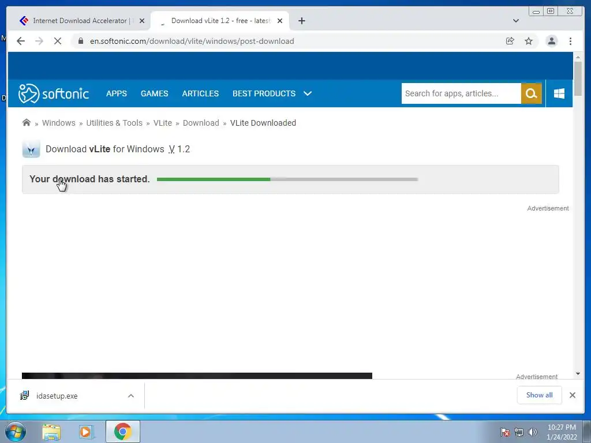Open VLite breadcrumb link
This screenshot has height=443, width=591.
click(x=162, y=123)
